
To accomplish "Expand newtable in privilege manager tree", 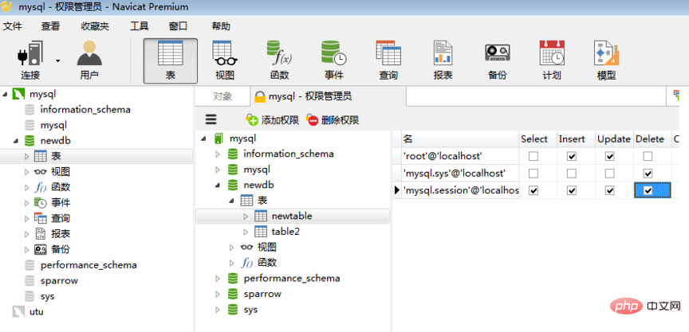I will 246,217.
